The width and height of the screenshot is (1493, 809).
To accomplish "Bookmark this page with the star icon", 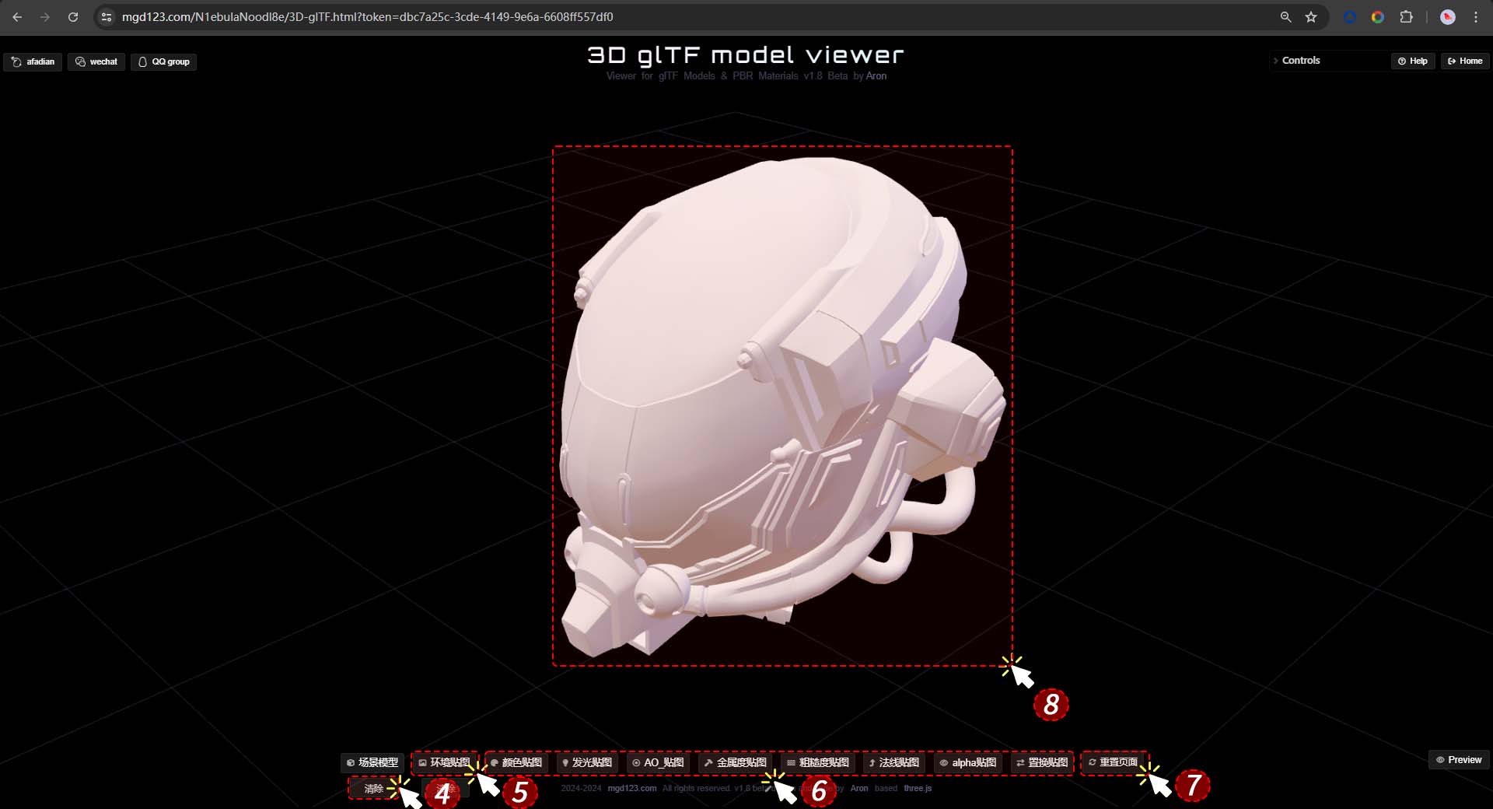I will 1311,17.
